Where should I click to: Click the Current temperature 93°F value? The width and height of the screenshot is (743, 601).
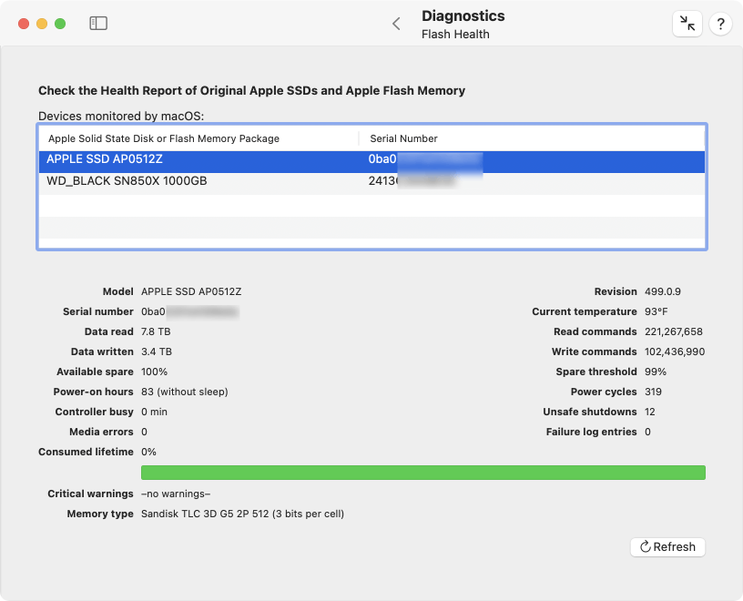(656, 311)
